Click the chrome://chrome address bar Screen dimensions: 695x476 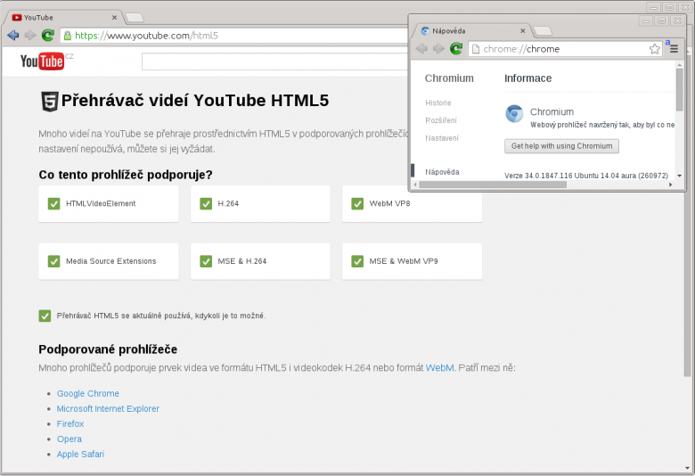pos(565,49)
